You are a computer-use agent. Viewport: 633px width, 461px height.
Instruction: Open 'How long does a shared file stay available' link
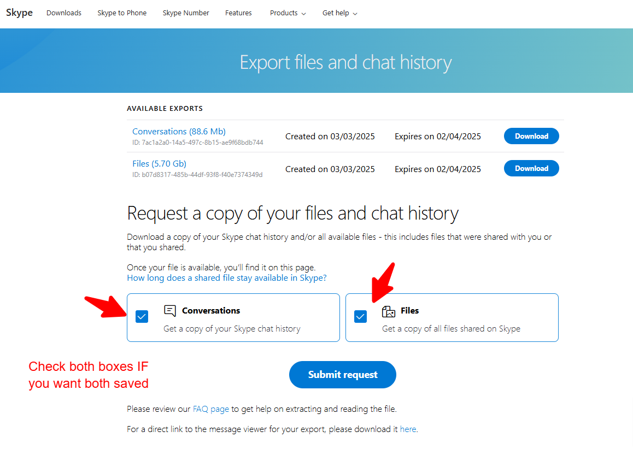pyautogui.click(x=227, y=278)
